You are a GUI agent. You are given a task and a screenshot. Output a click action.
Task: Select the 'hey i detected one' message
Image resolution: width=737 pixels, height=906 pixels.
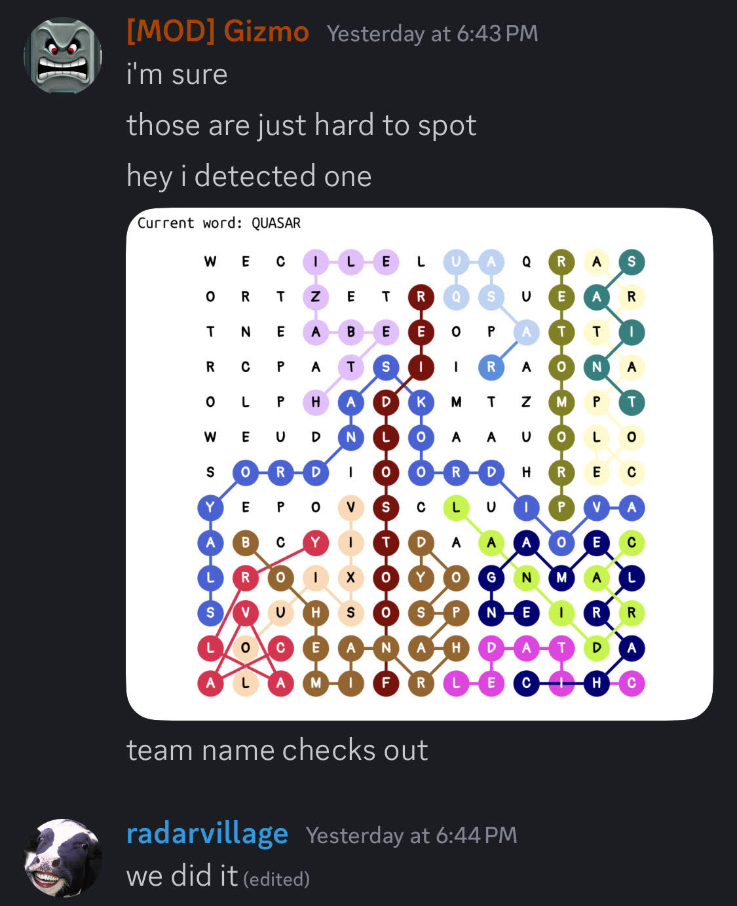click(x=249, y=176)
